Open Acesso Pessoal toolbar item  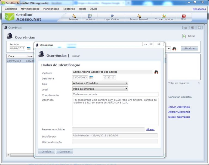(x=139, y=17)
